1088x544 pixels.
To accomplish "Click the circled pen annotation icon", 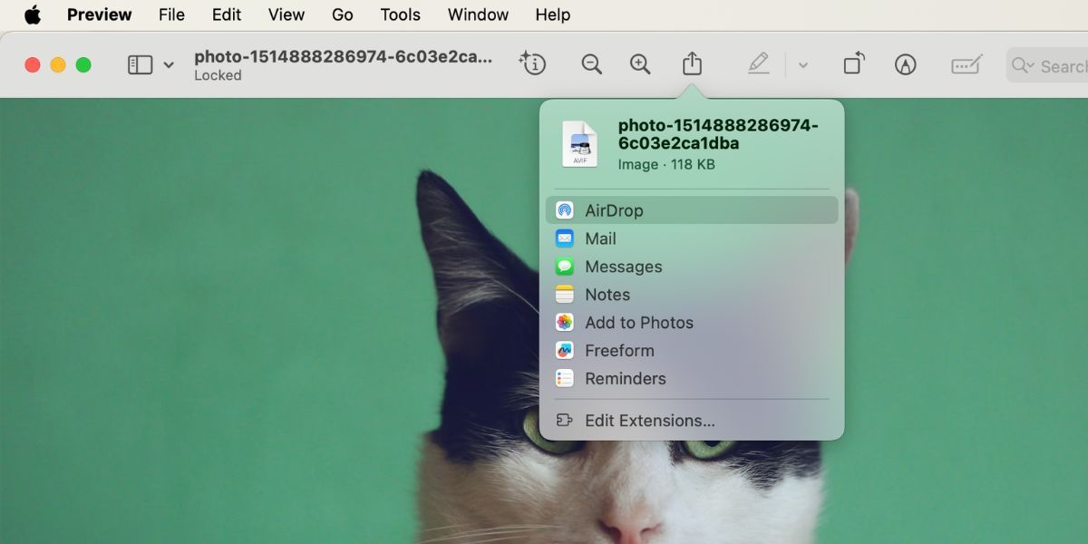I will [x=905, y=64].
